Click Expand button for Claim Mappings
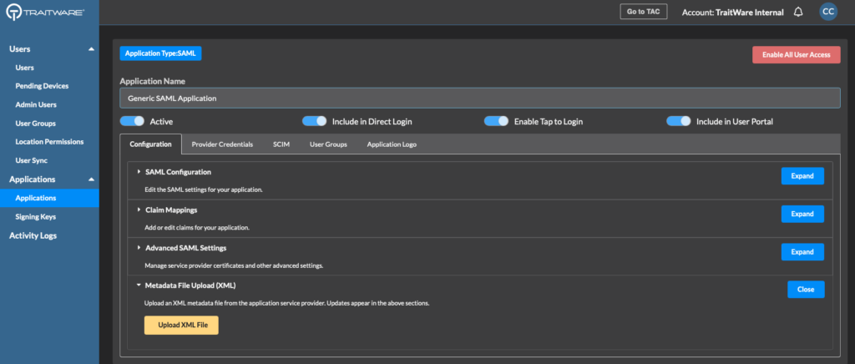 pyautogui.click(x=802, y=214)
